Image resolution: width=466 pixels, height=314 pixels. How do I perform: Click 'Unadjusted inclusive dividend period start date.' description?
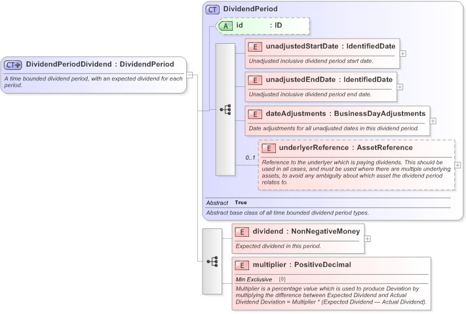[311, 61]
